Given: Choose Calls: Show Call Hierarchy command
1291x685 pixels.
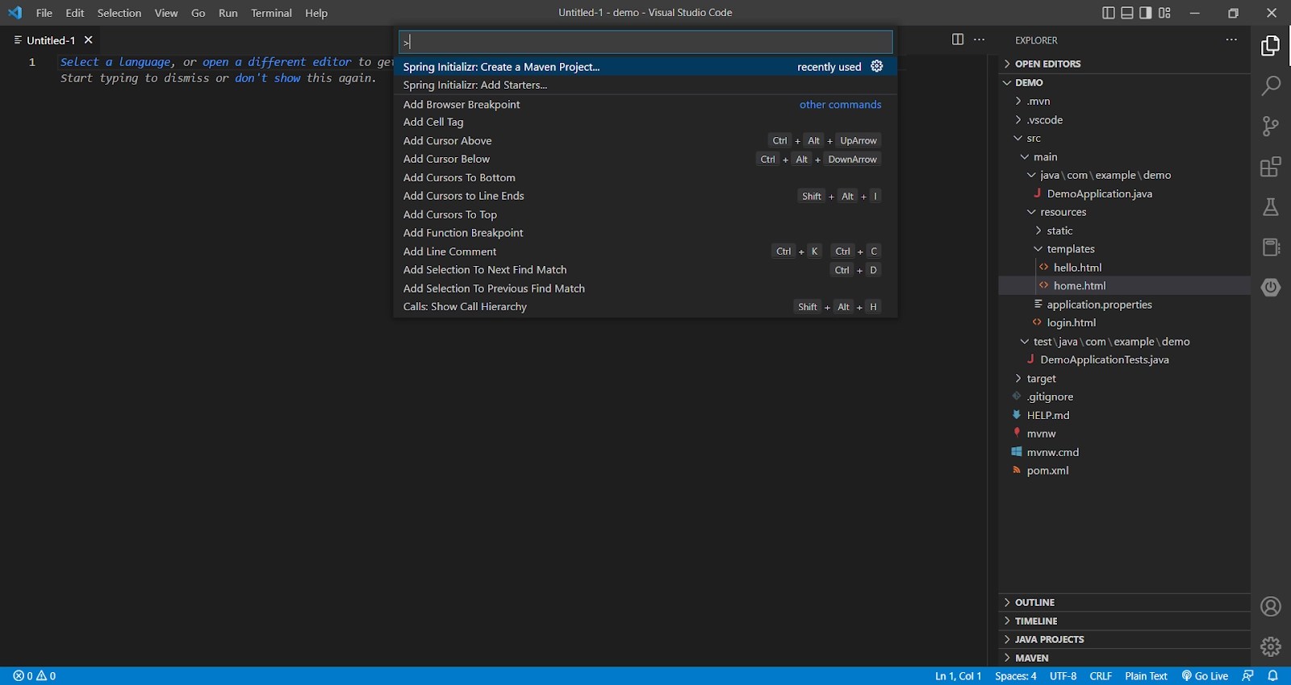Looking at the screenshot, I should 645,306.
